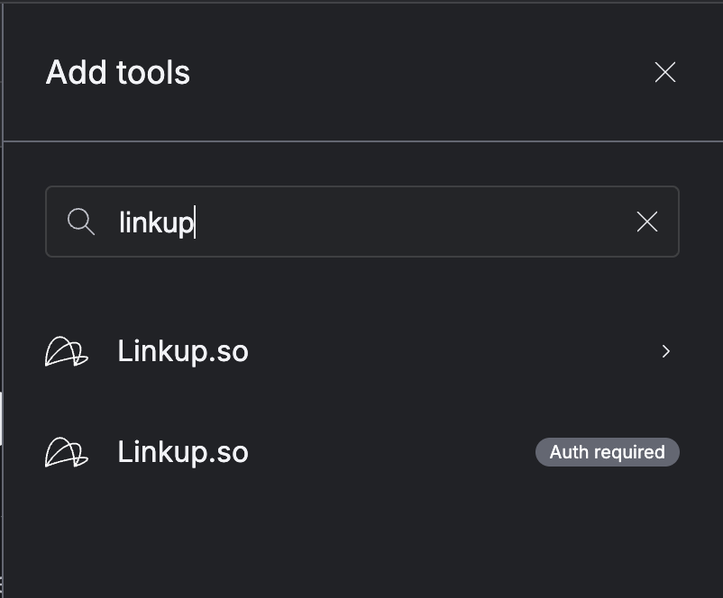Place the cursor after 'linkup' in search

coord(195,222)
